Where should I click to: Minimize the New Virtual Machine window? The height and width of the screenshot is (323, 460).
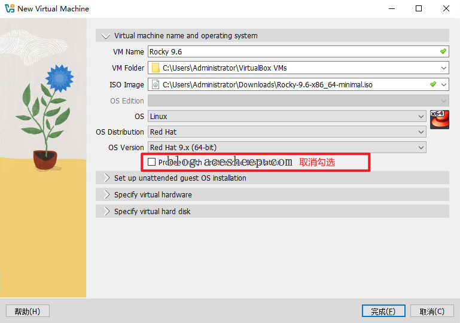click(x=392, y=8)
